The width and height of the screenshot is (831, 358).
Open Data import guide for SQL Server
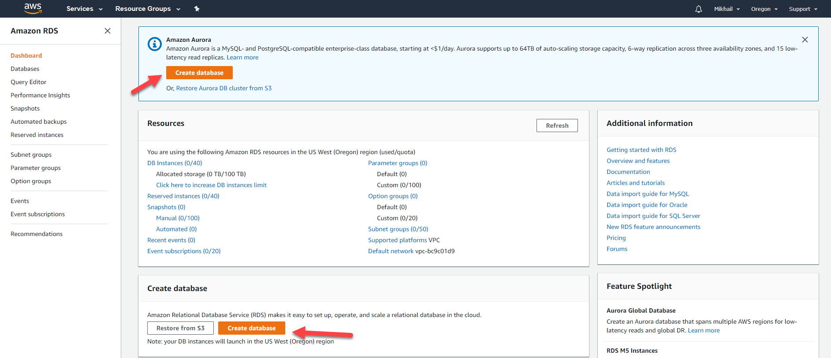click(653, 216)
